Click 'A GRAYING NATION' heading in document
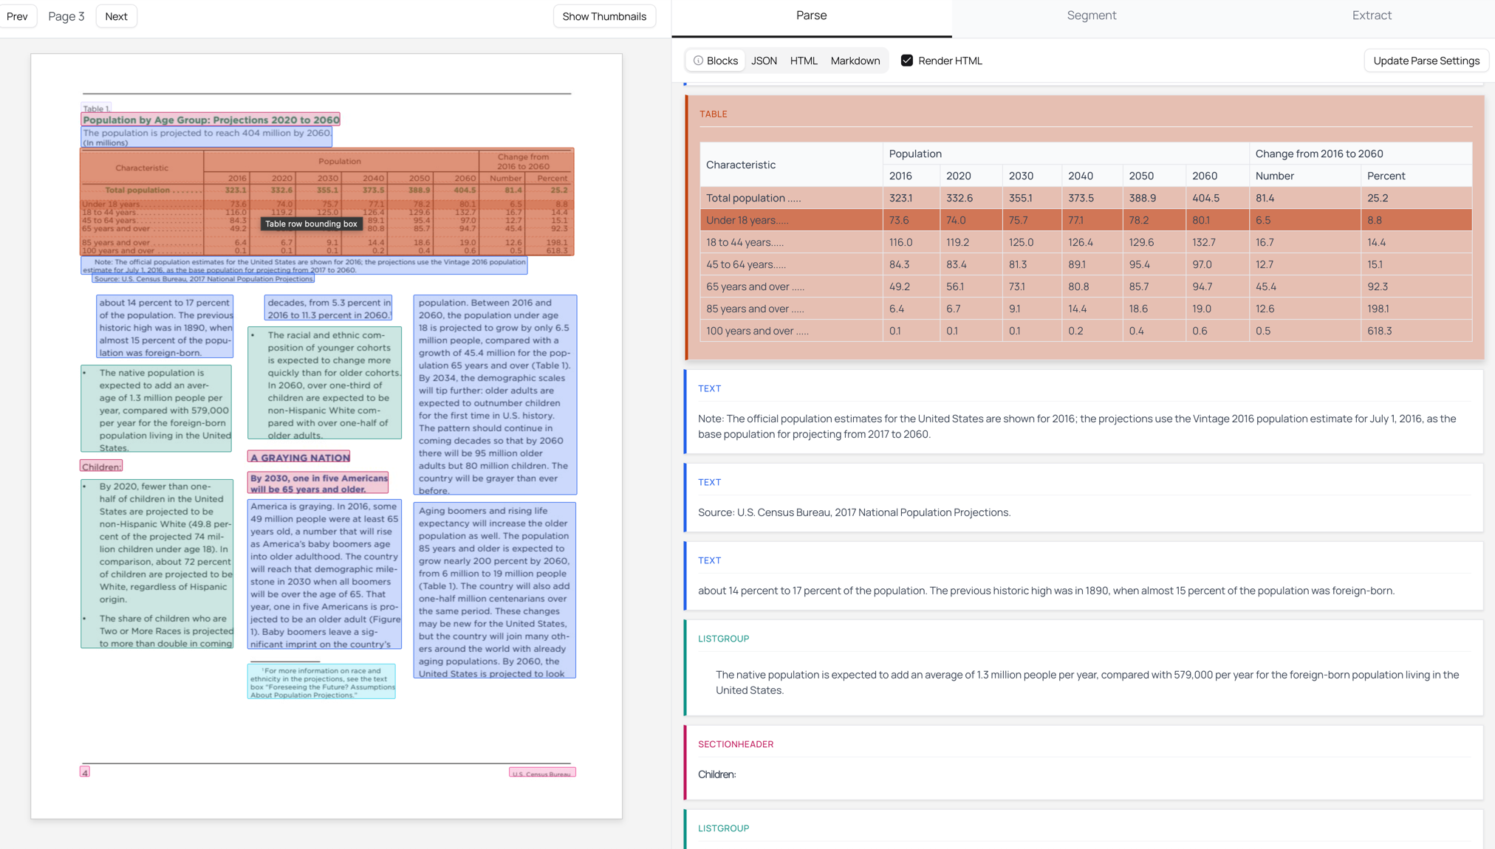 pyautogui.click(x=299, y=458)
